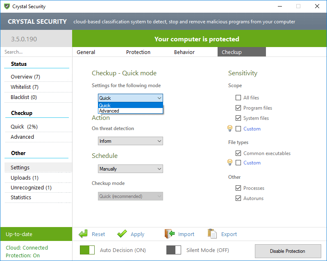Open the Inform threat action dropdown
Viewport: 327px width, 261px height.
coord(130,141)
